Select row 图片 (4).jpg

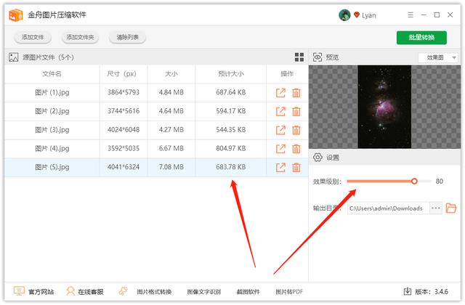point(156,149)
